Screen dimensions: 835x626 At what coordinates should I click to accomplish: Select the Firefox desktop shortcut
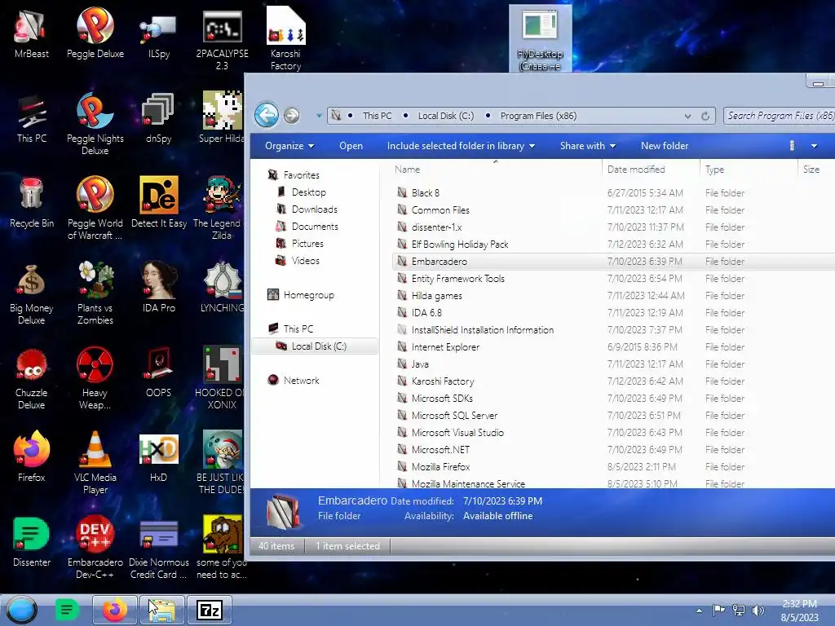pos(32,457)
